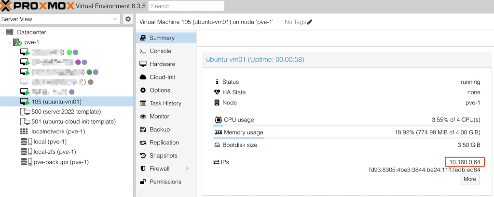Select the Datacenter server icon
494x197 pixels.
coord(10,32)
